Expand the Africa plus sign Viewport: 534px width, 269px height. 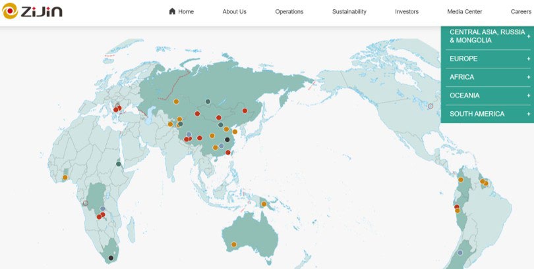point(528,77)
